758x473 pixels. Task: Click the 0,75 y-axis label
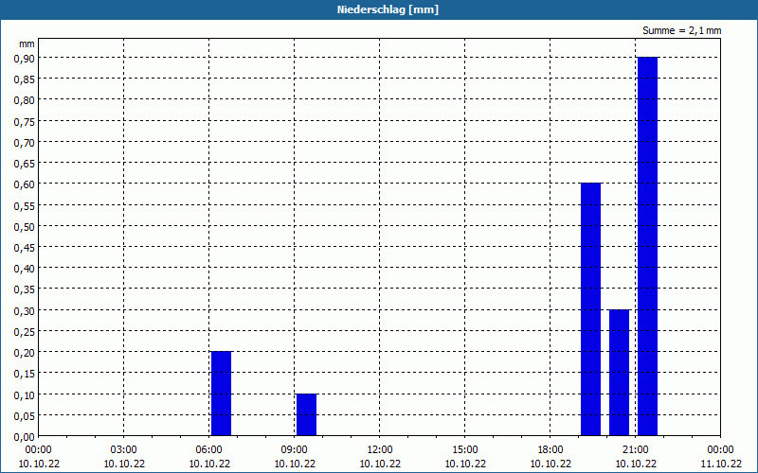(x=24, y=121)
